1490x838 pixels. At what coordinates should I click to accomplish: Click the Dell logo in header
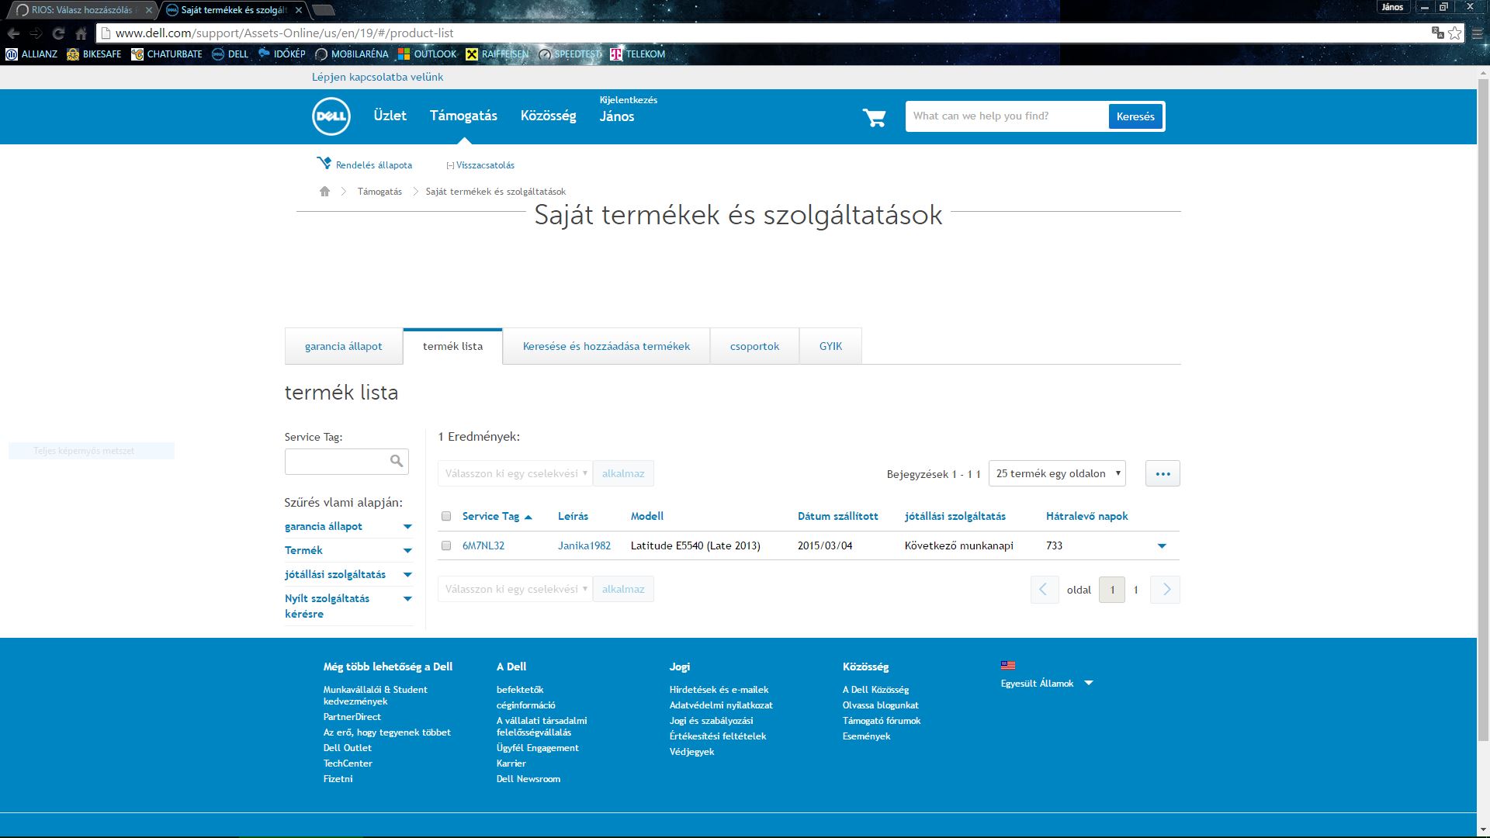coord(331,116)
